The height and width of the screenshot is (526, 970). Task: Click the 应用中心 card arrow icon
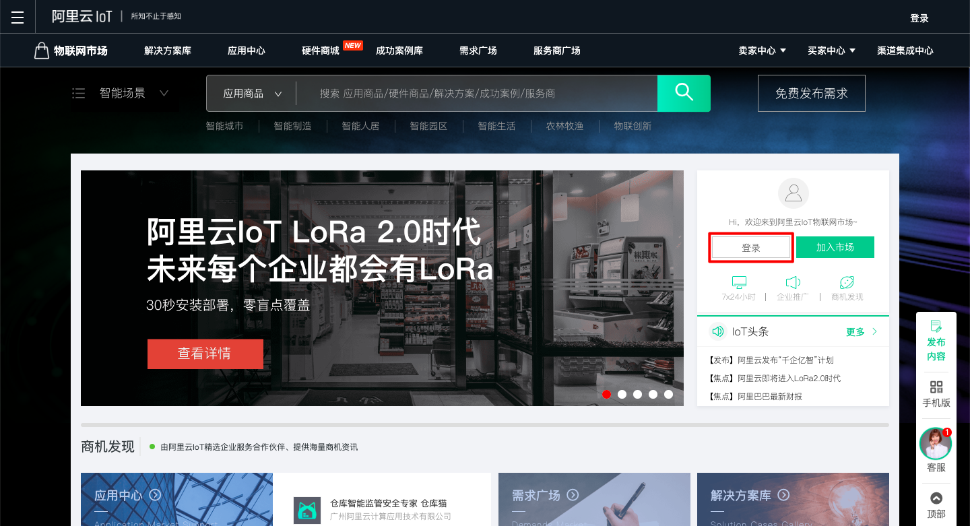point(156,495)
